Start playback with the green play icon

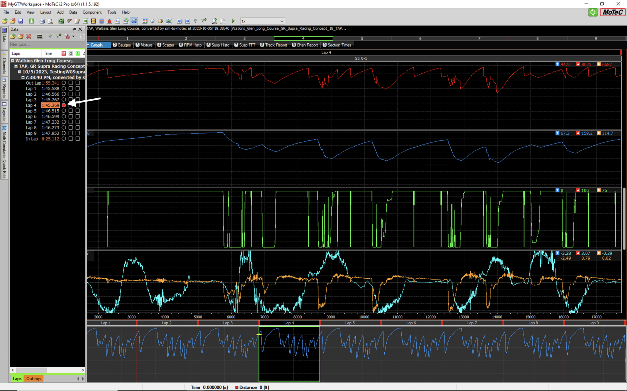pos(233,21)
